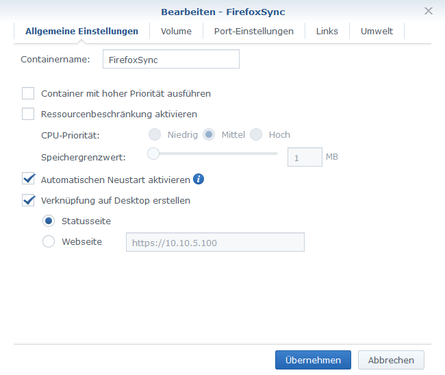Choose the Webseite radio option
This screenshot has width=445, height=375.
click(49, 241)
